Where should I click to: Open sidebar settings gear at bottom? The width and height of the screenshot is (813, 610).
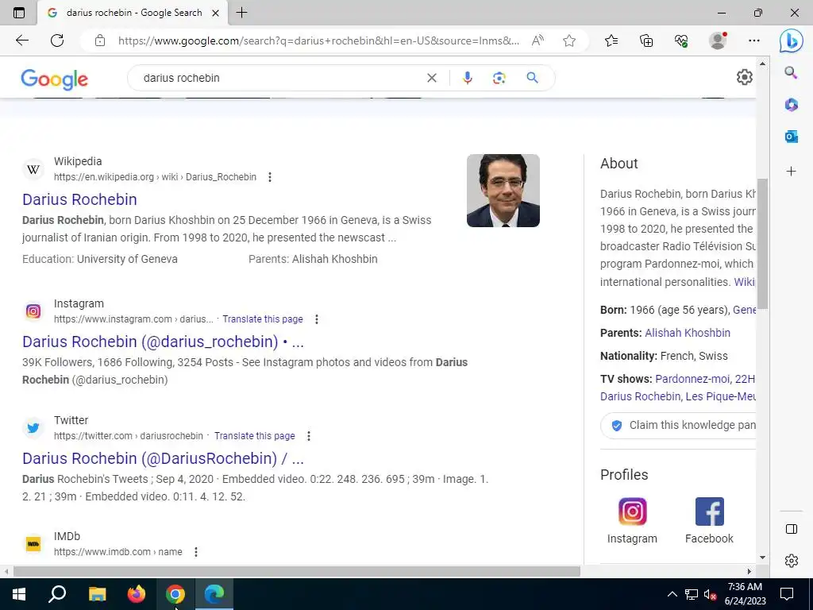pos(792,561)
